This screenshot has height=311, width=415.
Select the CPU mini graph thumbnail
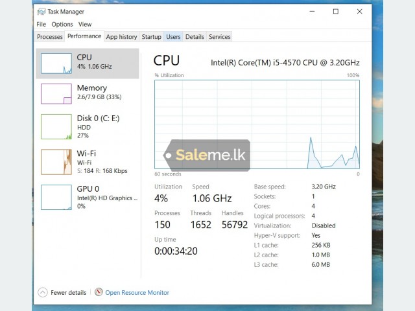(x=56, y=63)
